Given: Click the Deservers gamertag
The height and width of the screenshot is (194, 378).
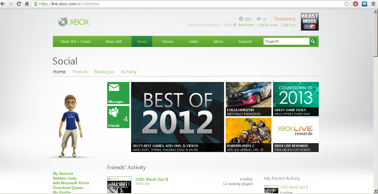Looking at the screenshot, I should click(x=284, y=19).
